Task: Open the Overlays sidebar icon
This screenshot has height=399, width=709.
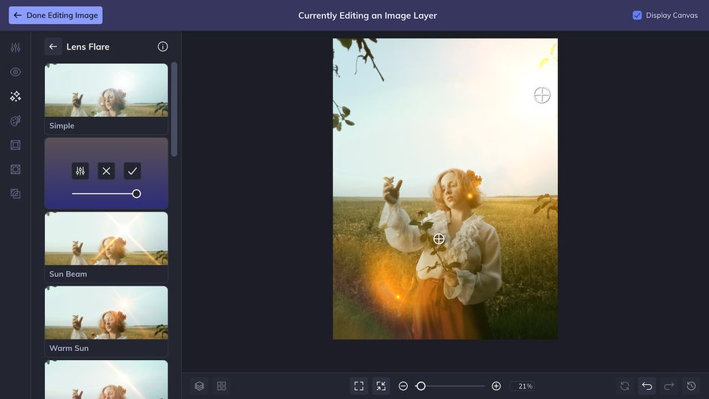Action: click(x=15, y=169)
